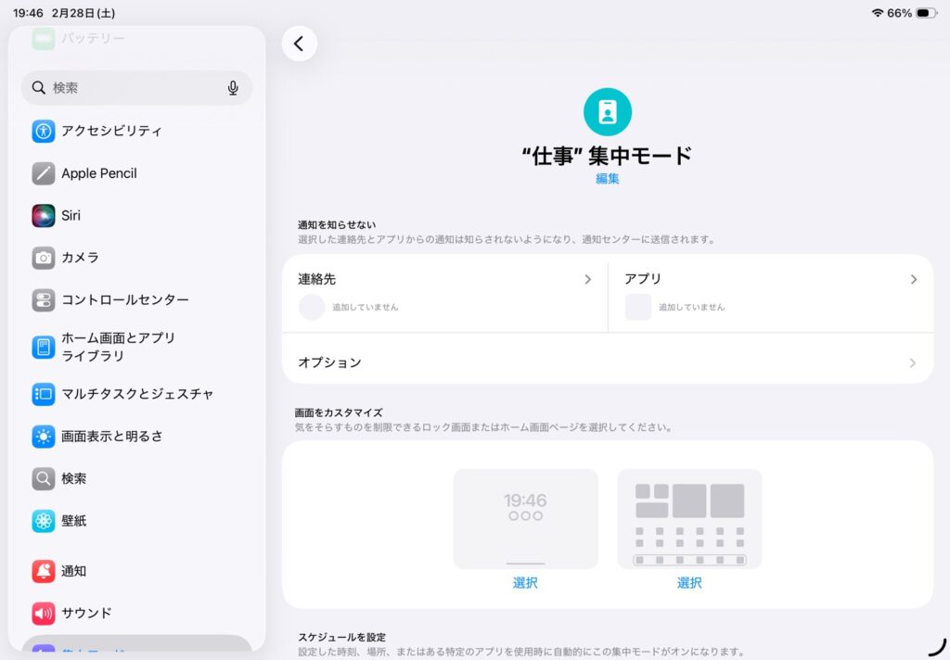Image resolution: width=950 pixels, height=660 pixels.
Task: Tap the microphone icon in search field
Action: coord(233,88)
